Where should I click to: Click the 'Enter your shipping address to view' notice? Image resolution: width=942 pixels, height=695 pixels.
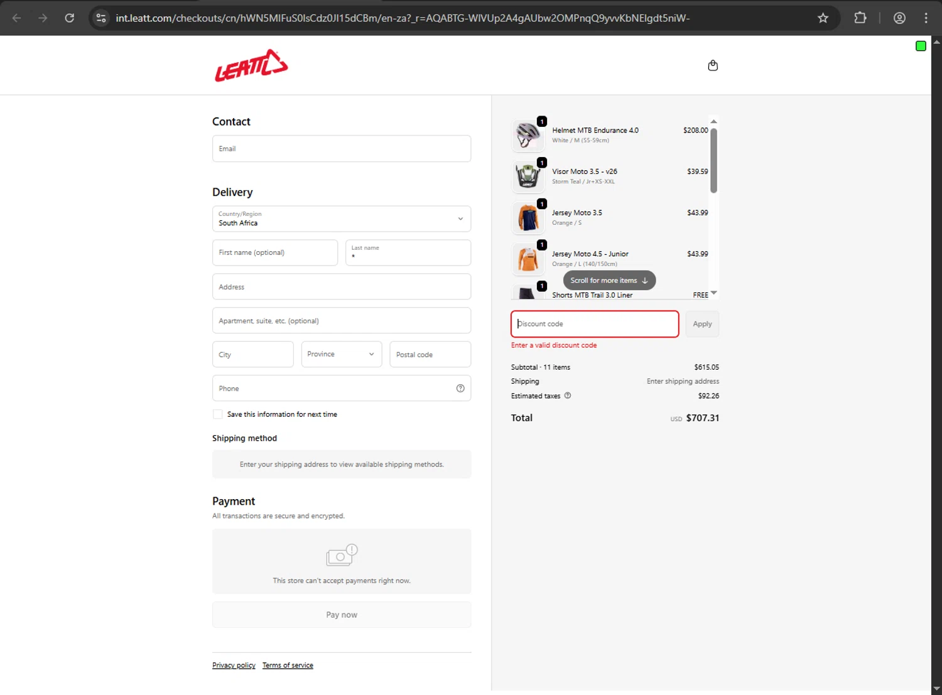coord(342,465)
